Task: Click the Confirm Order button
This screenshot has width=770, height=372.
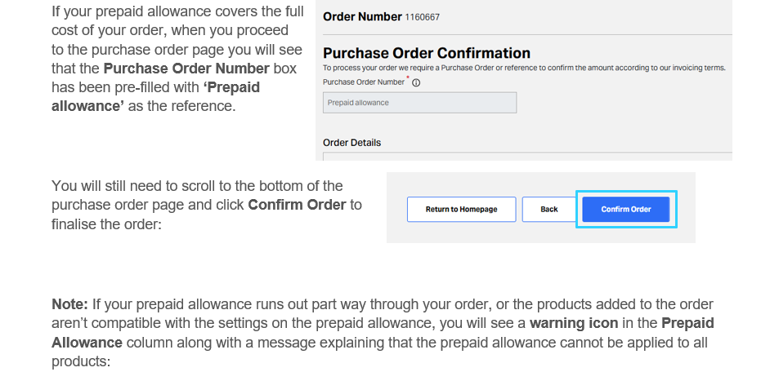Action: coord(626,210)
